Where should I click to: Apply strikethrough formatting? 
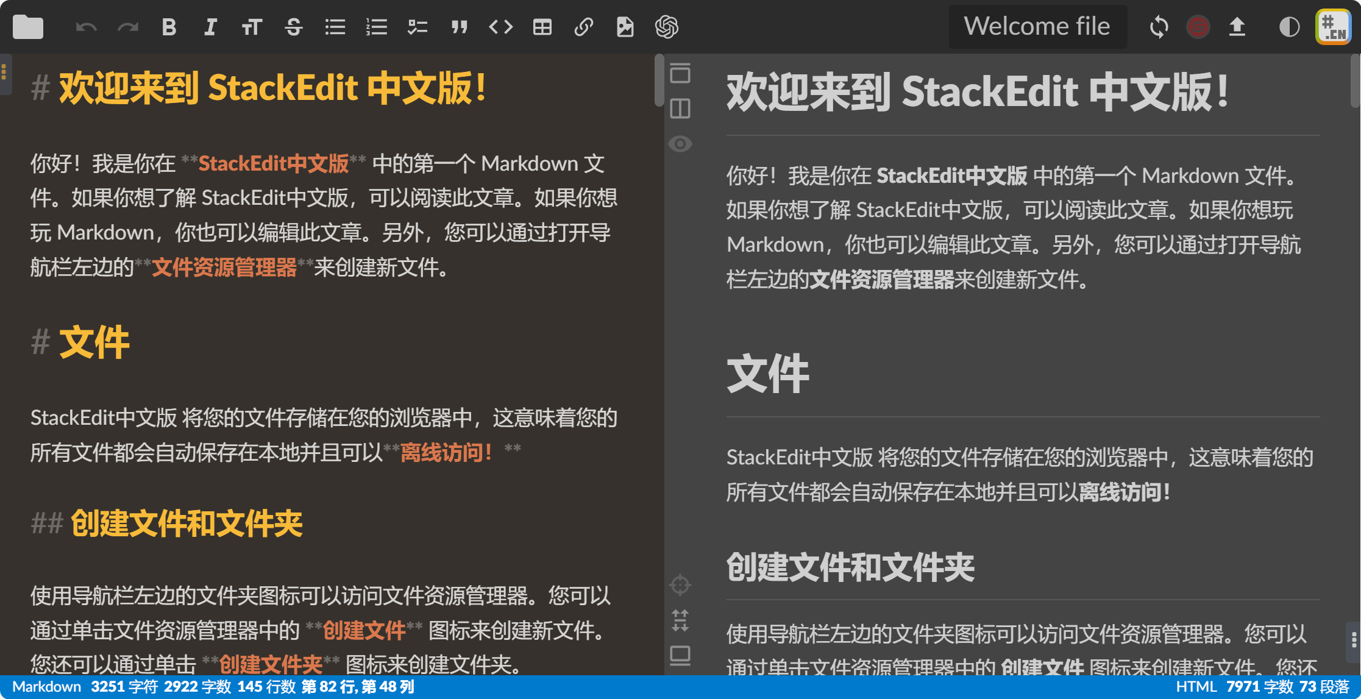293,26
